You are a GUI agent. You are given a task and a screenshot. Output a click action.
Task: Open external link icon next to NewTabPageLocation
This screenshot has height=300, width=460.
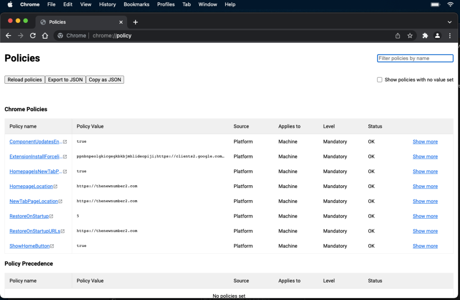[61, 201]
